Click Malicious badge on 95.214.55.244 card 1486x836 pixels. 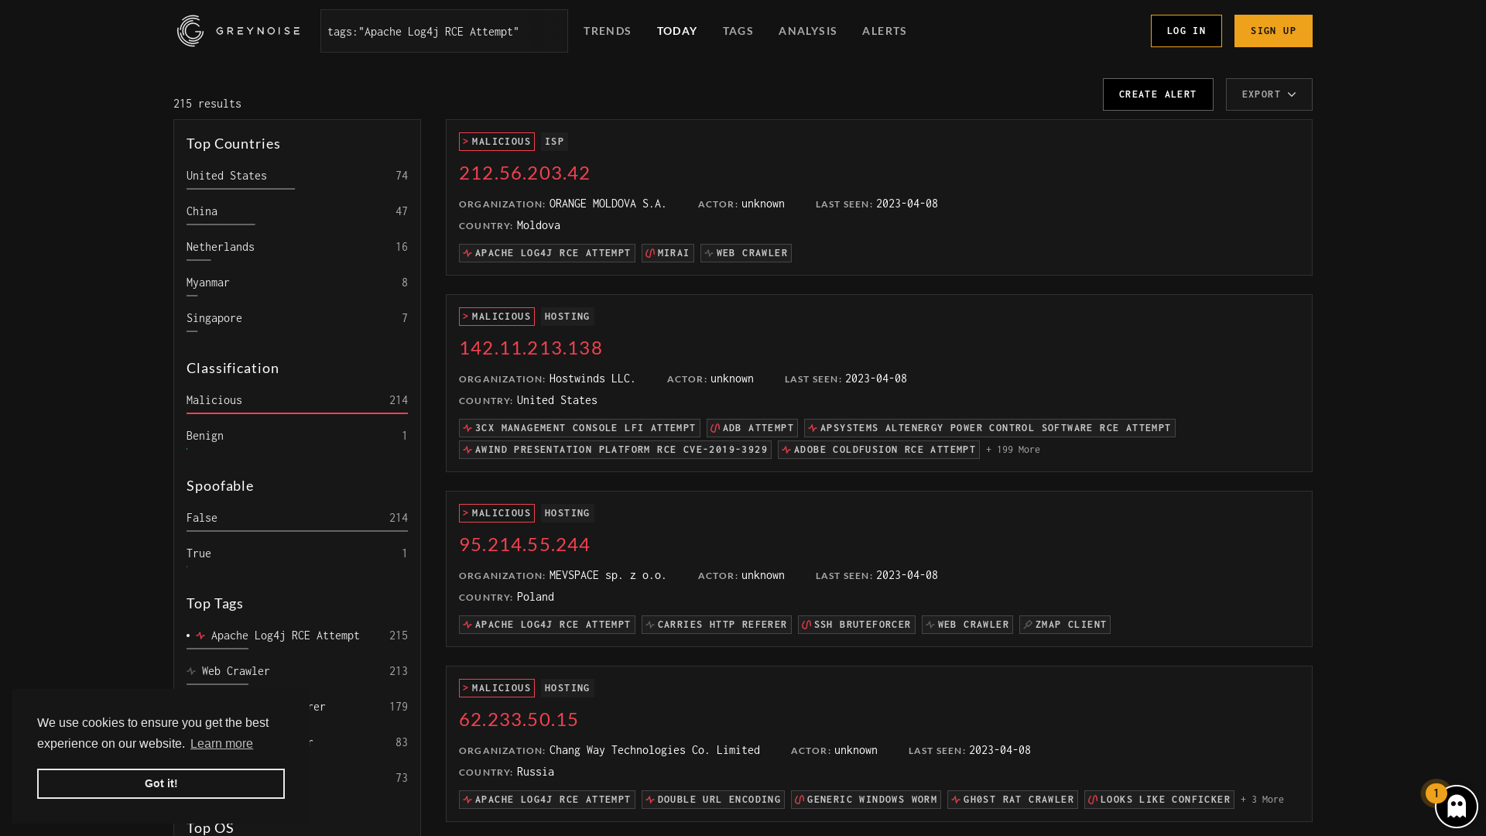pos(497,513)
